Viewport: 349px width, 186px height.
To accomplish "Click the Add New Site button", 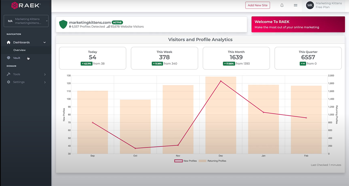I will click(258, 5).
